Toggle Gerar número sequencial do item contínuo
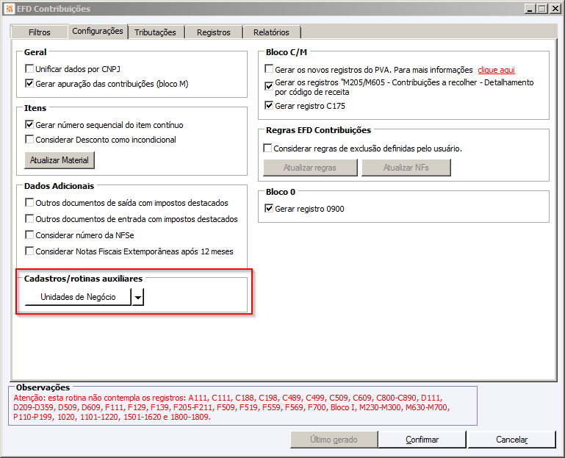 coord(29,124)
